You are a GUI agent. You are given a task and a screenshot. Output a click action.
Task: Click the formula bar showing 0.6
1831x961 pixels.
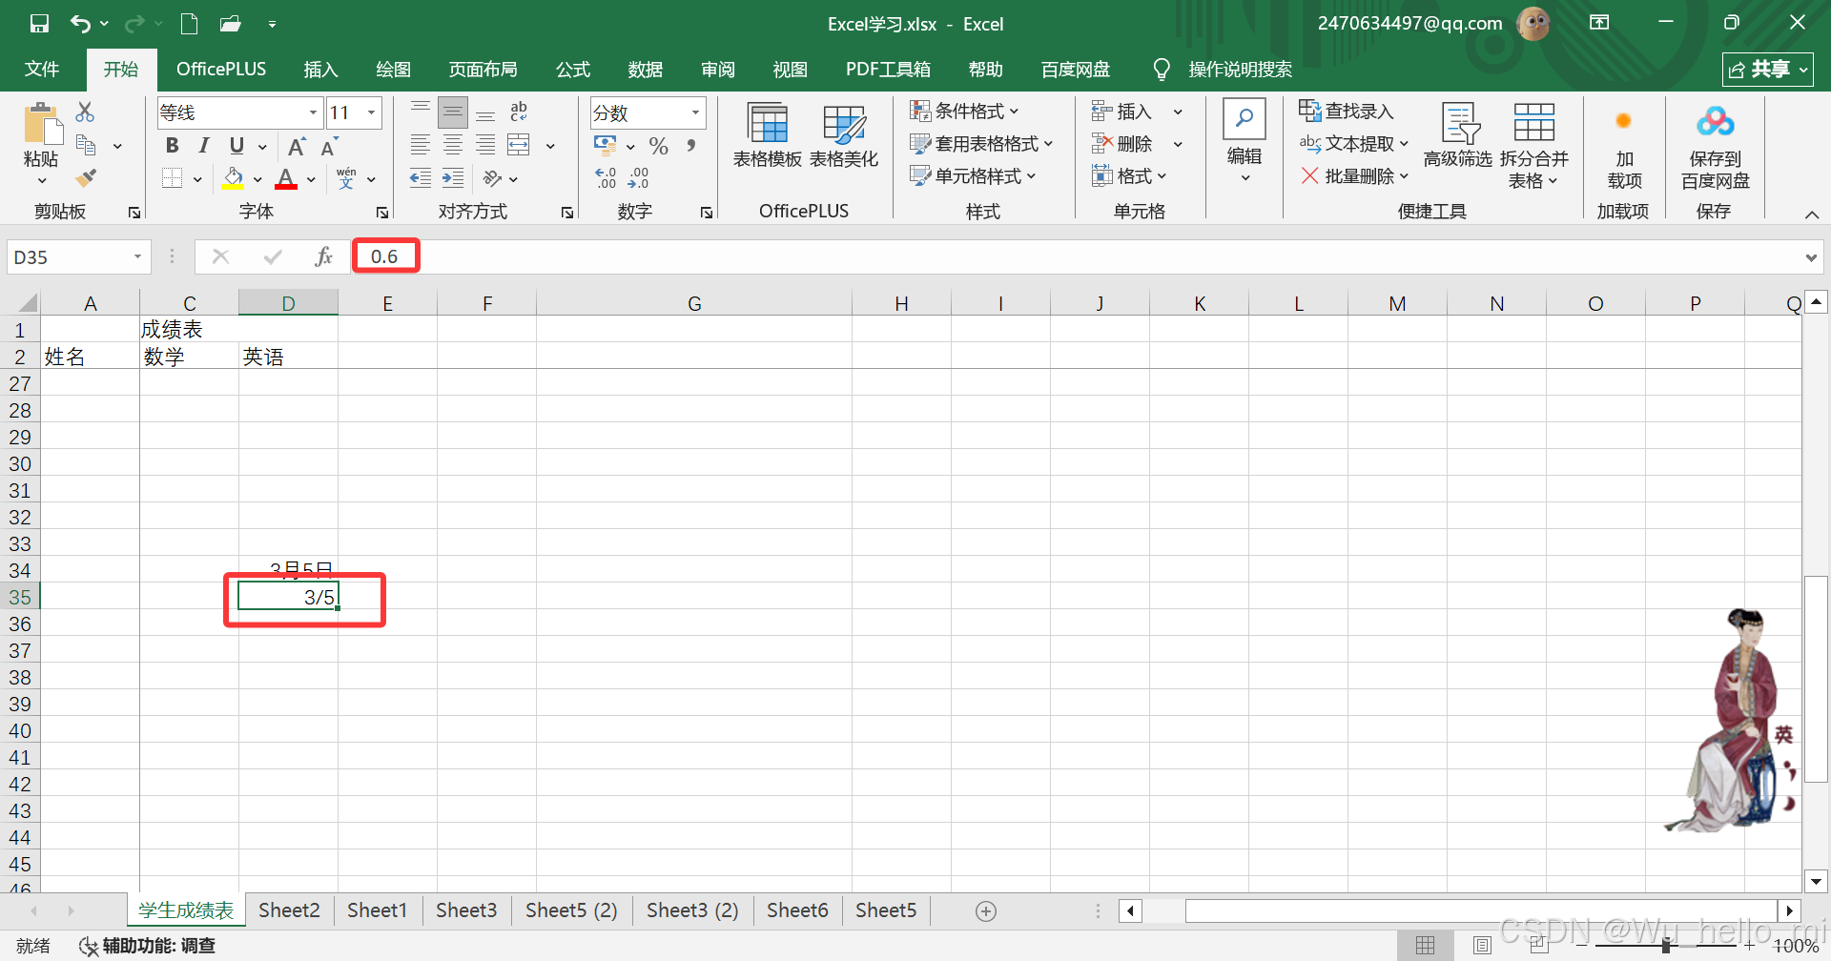[1078, 256]
